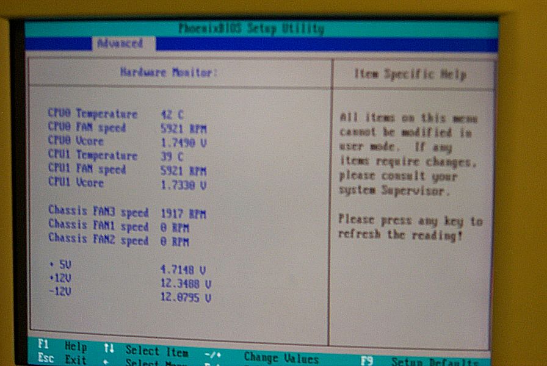Select the Chassis FAN2 speed label

(x=98, y=240)
